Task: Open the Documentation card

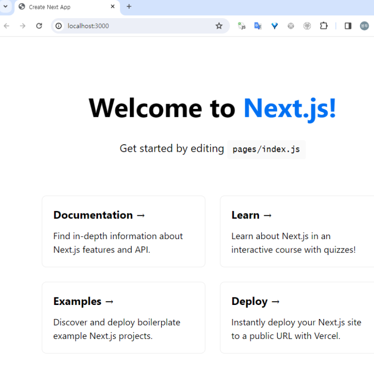Action: 123,232
